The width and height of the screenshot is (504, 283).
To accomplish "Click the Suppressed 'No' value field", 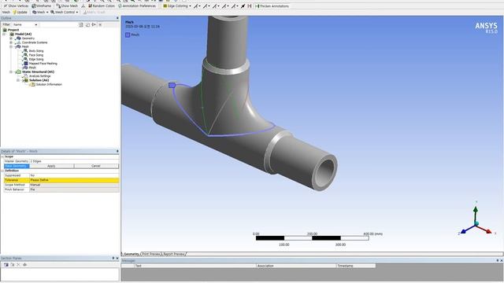I will [74, 175].
